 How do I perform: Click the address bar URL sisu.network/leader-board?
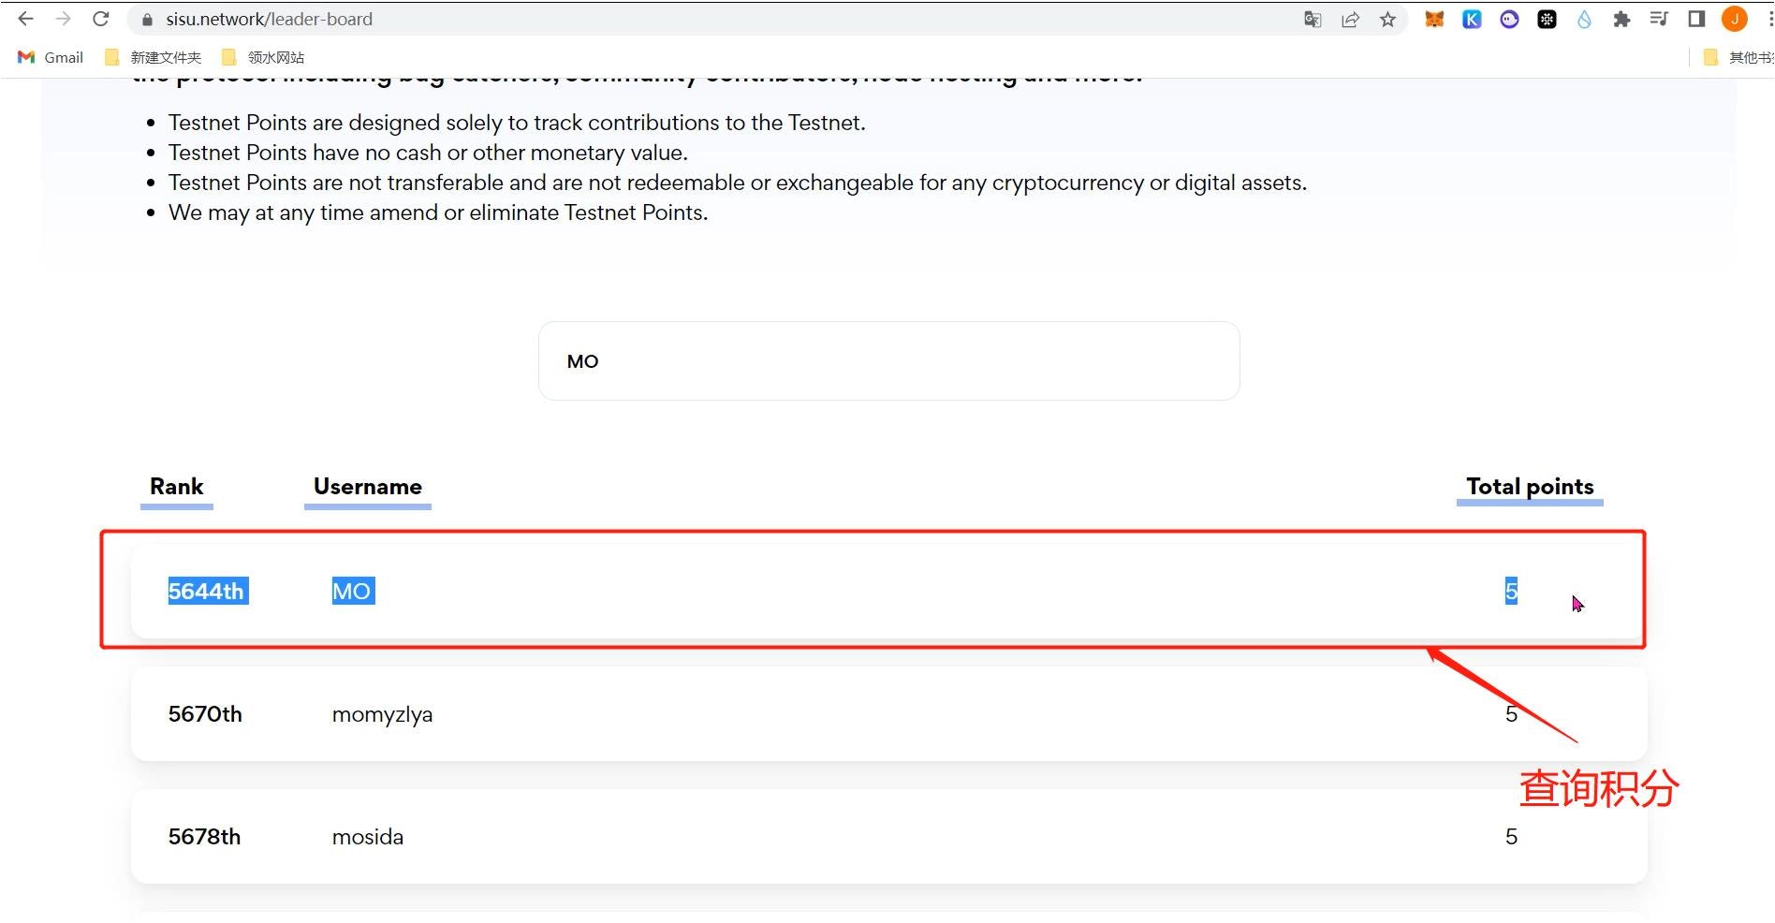point(270,19)
